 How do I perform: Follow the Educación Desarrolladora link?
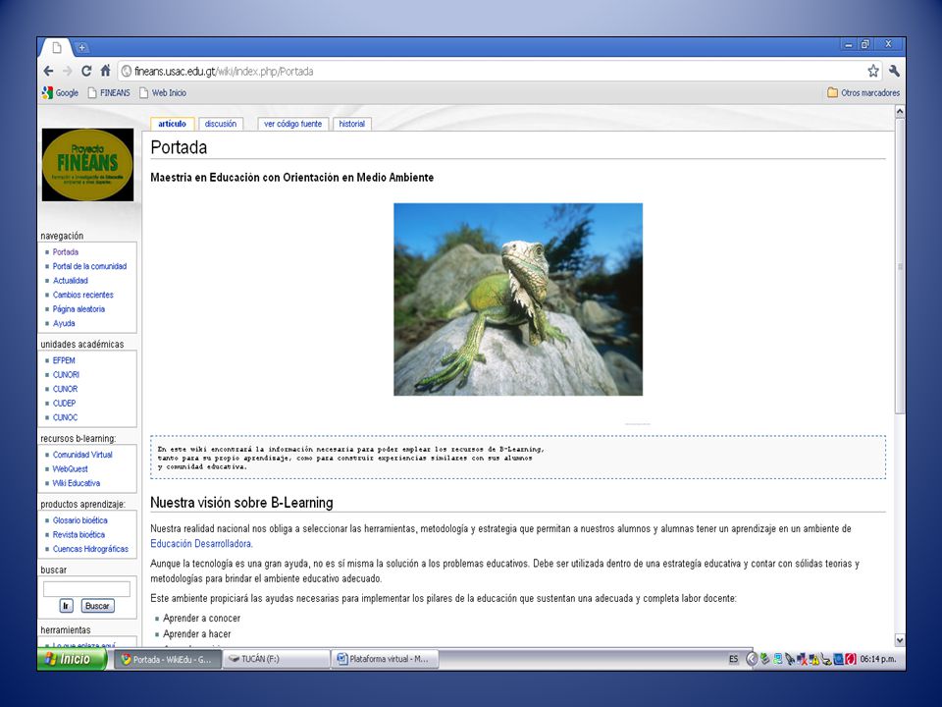tap(200, 543)
